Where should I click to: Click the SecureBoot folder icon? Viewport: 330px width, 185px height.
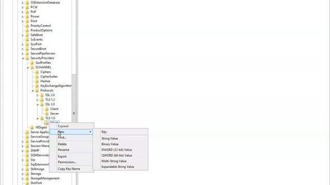[x=27, y=49]
